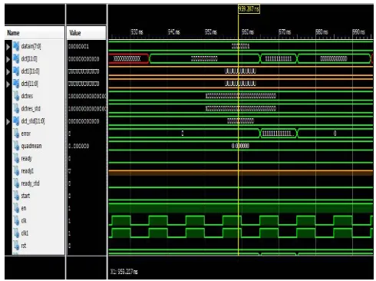Select the dcti[11:0] signal name
376x281 pixels.
point(29,84)
